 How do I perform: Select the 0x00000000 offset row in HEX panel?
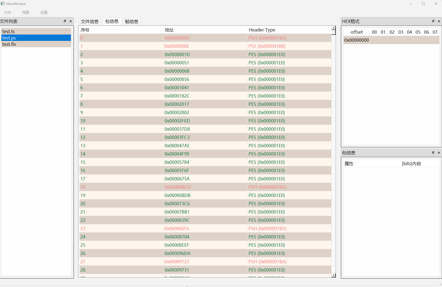pos(391,40)
